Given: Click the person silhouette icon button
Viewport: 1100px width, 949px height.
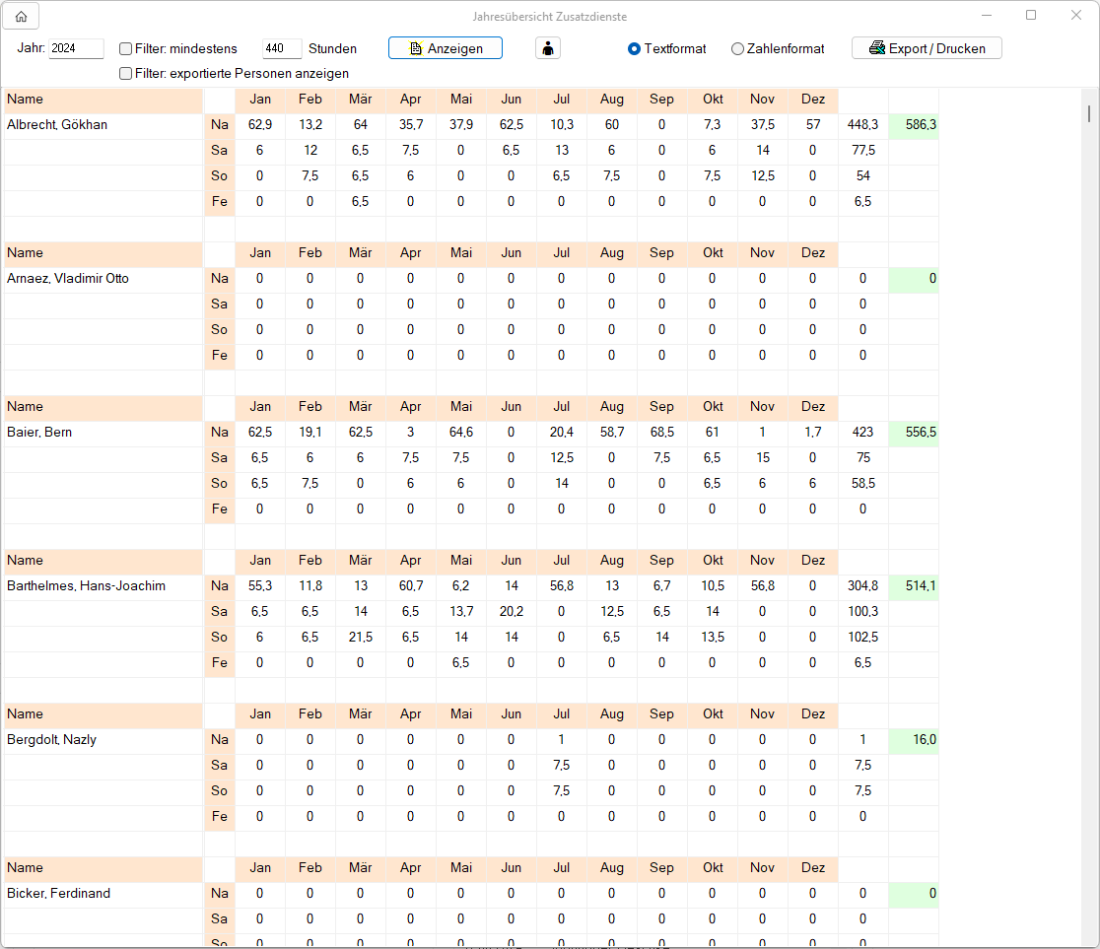Looking at the screenshot, I should [547, 48].
